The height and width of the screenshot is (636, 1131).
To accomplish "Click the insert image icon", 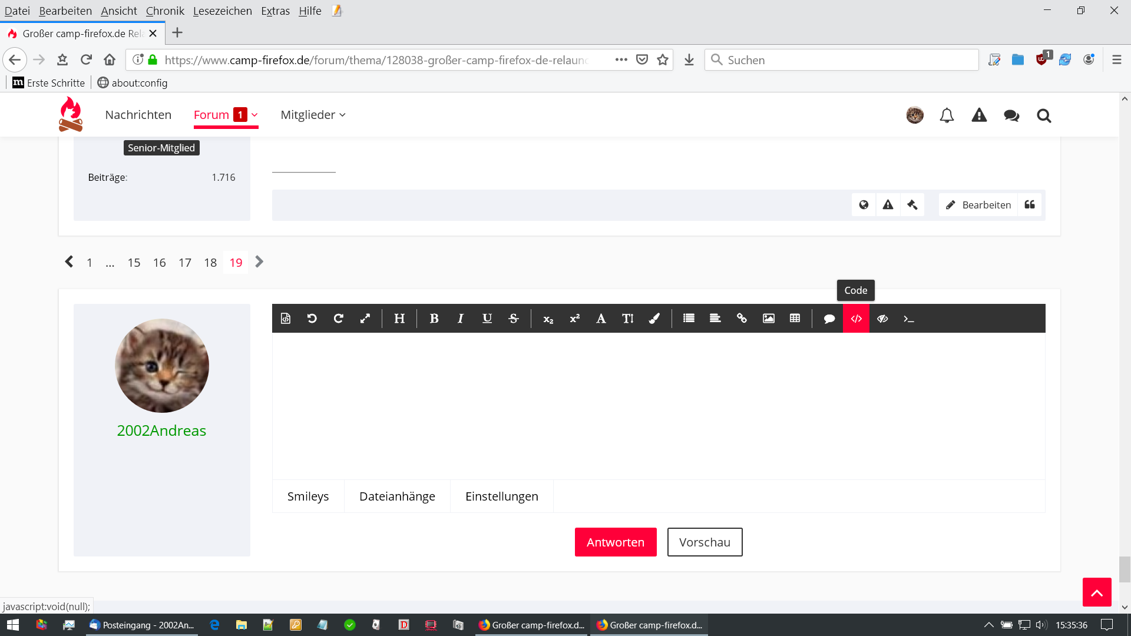I will pyautogui.click(x=768, y=319).
